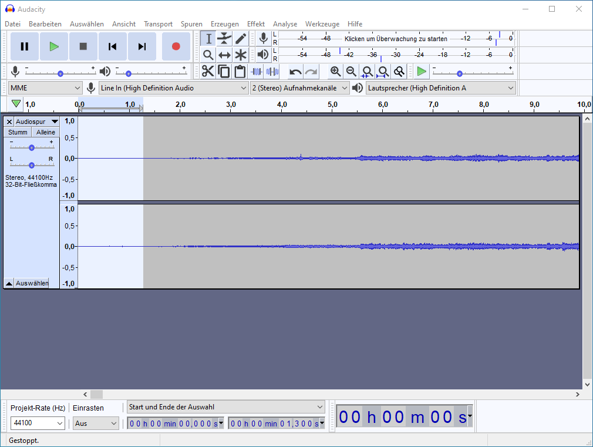
Task: Mute track with Stumm button
Action: pos(18,132)
